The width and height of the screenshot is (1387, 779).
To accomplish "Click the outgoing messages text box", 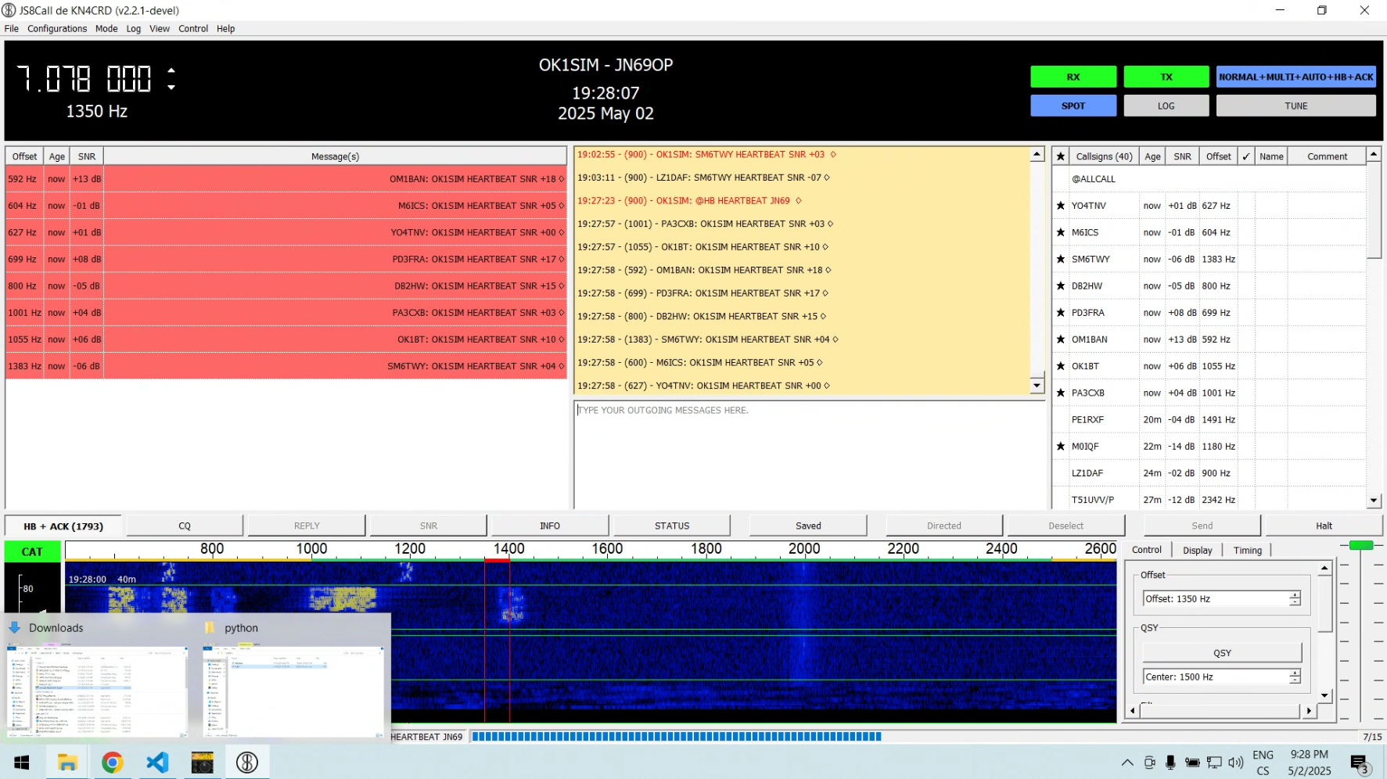I will click(809, 454).
